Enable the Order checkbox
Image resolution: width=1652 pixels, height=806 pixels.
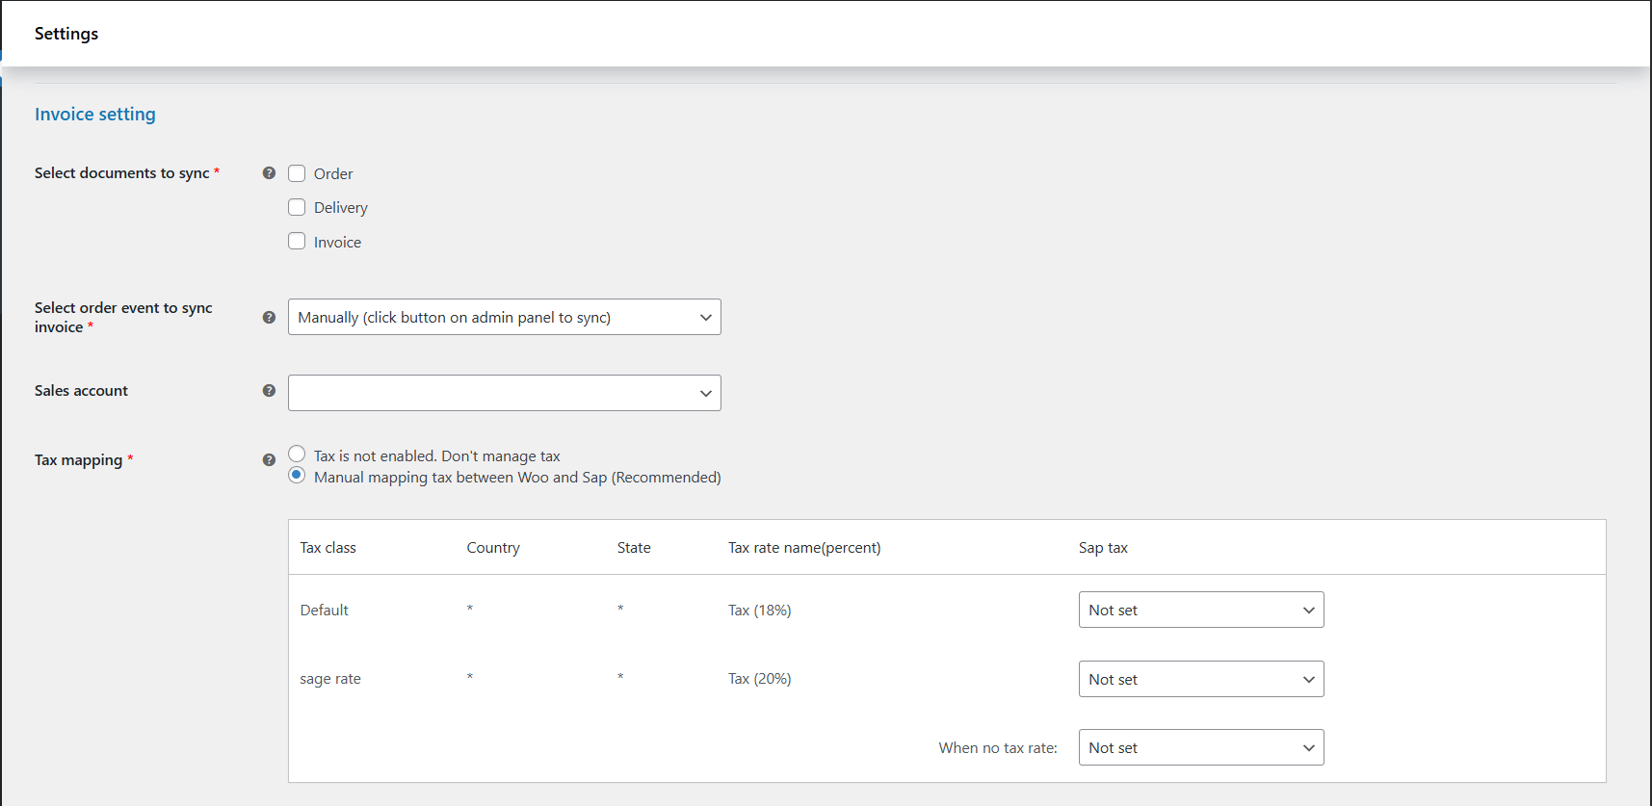297,173
